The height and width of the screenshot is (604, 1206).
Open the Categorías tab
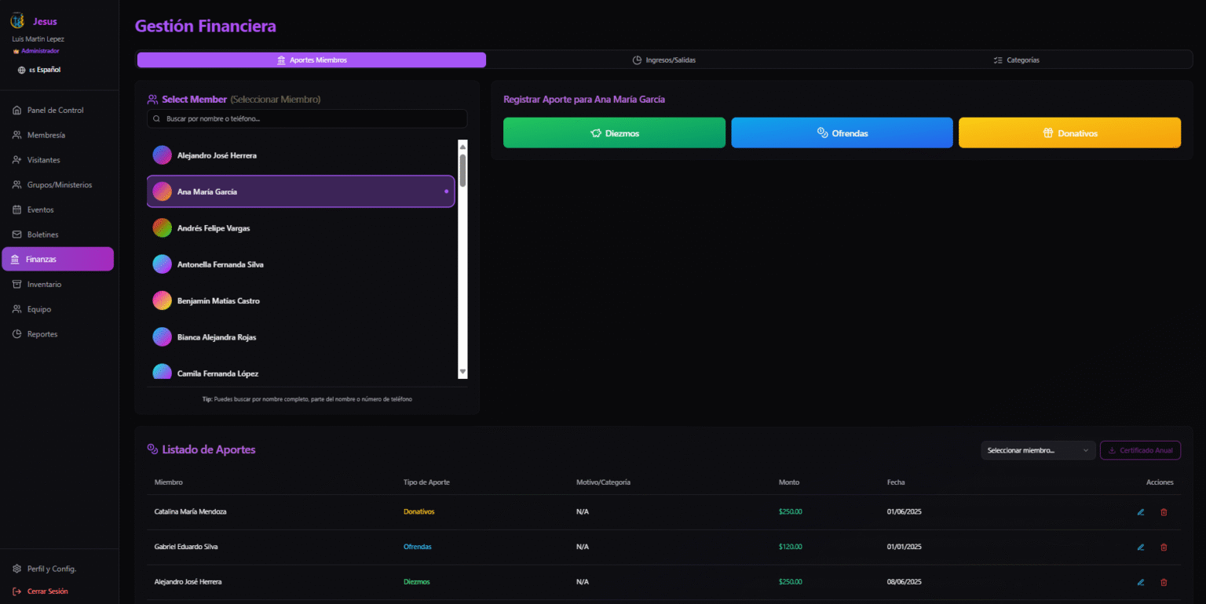(1016, 60)
